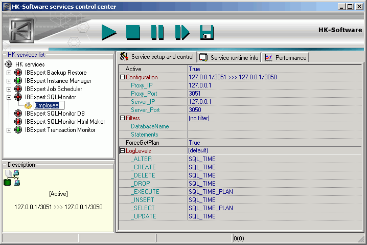Click the title bar application icon

pos(7,7)
